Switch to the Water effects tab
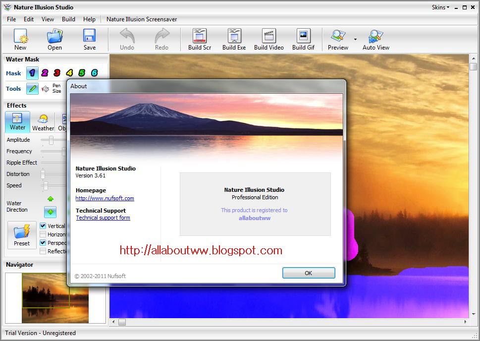 [17, 121]
